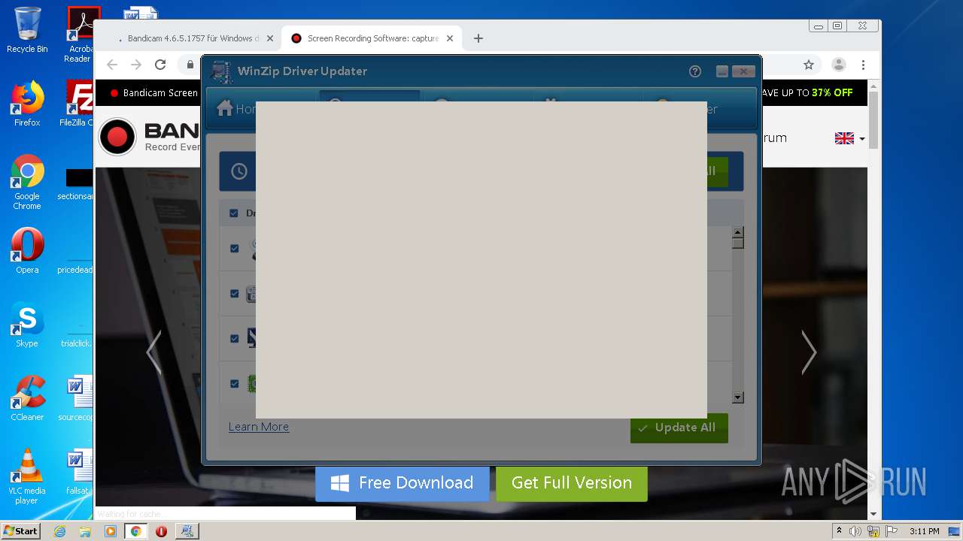Open the Acrobat Reader desktop icon
Image resolution: width=963 pixels, height=541 pixels.
pos(81,35)
